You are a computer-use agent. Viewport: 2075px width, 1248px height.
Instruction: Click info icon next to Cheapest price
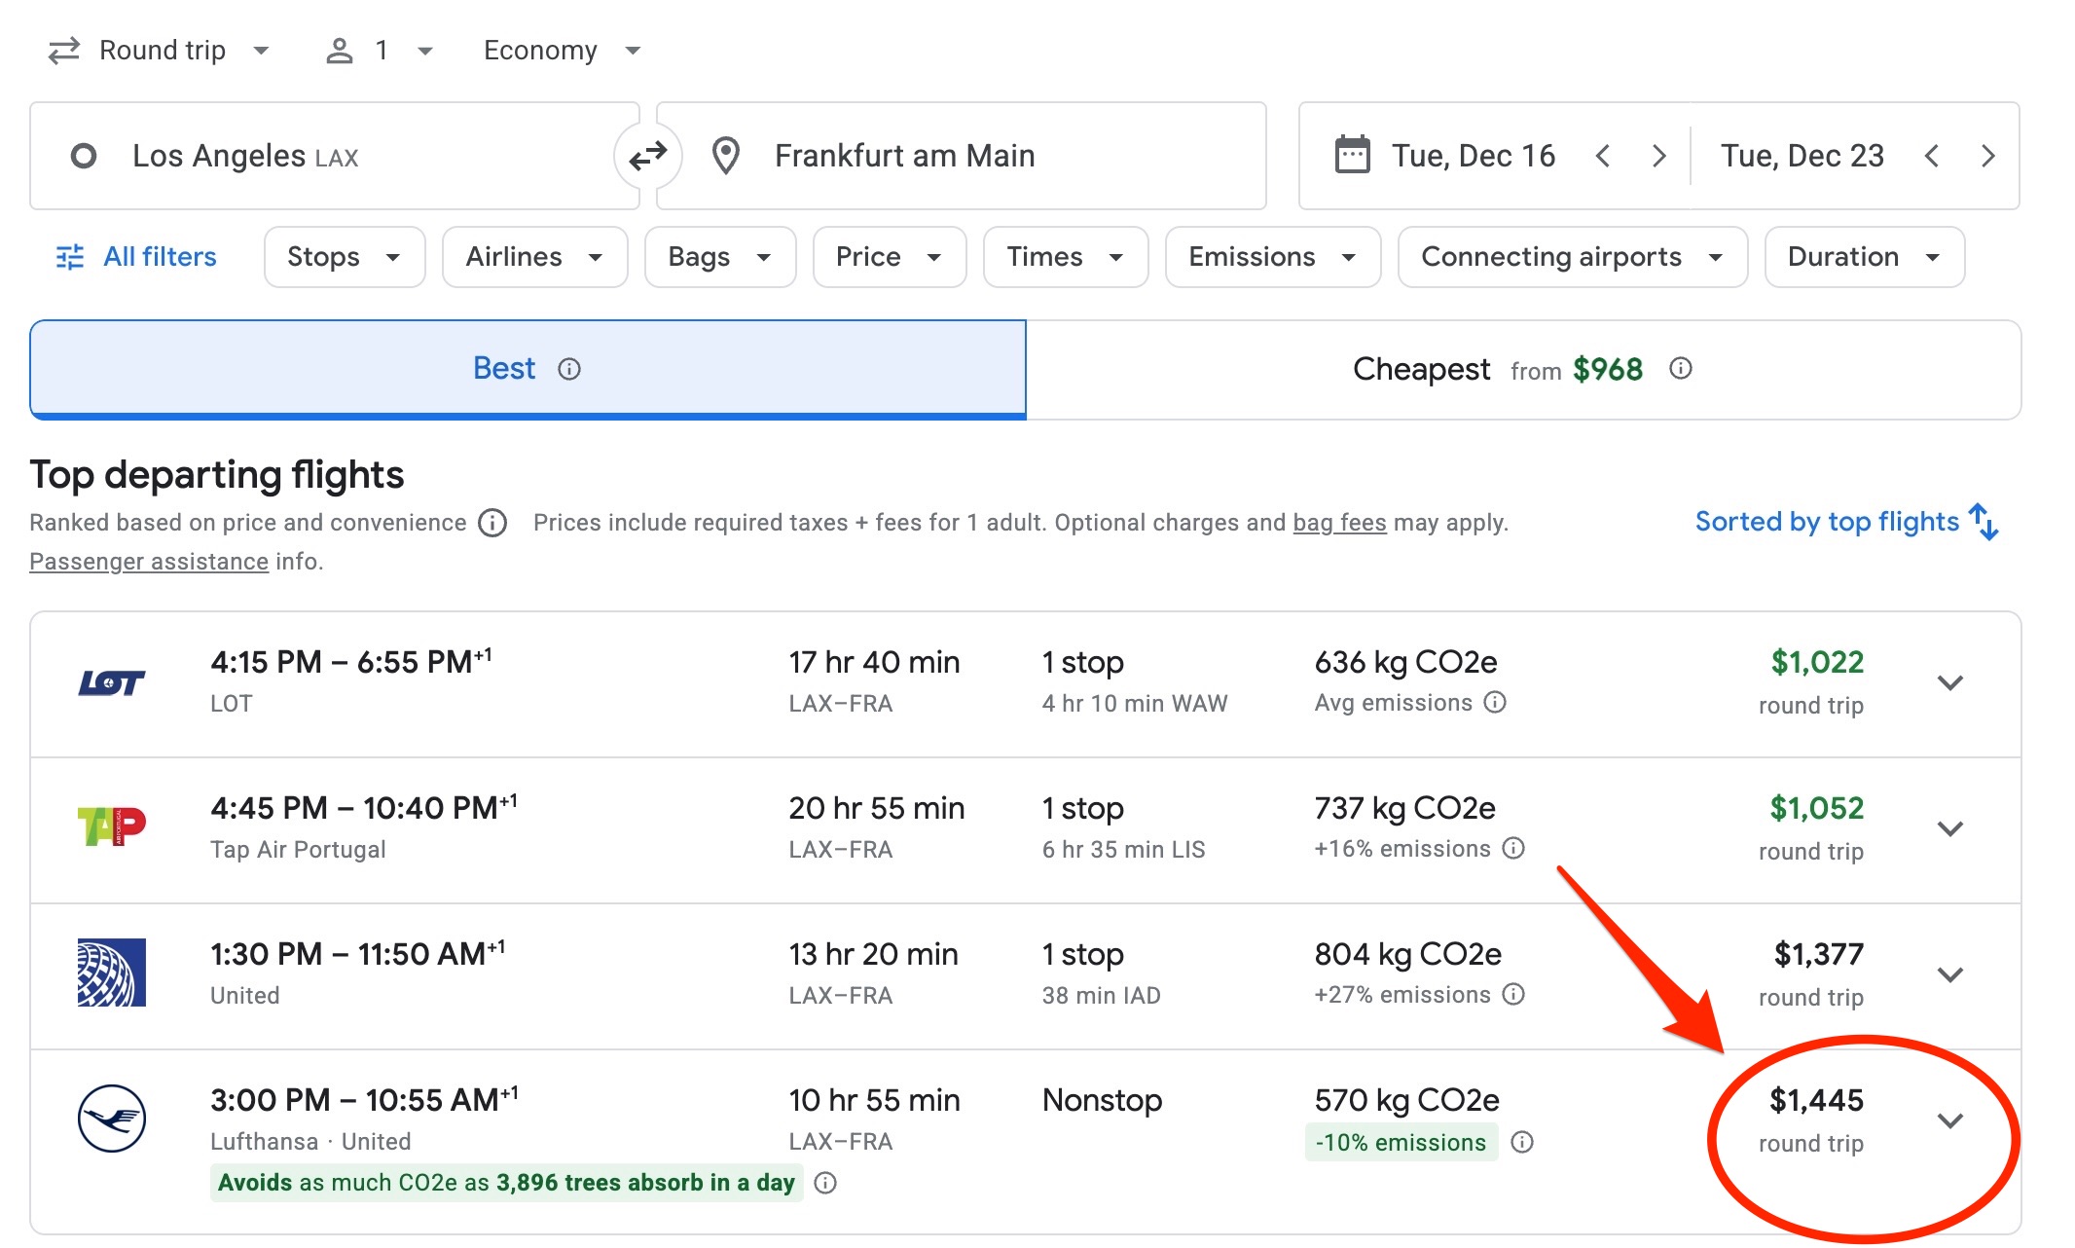(x=1681, y=369)
